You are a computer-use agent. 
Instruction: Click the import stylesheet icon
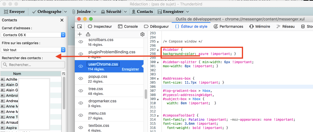[88, 34]
